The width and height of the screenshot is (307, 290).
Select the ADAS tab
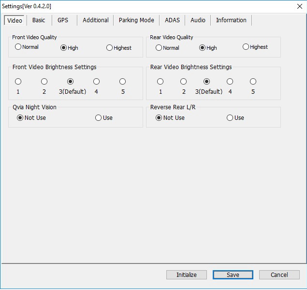click(x=172, y=20)
